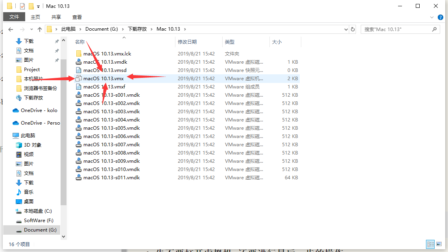This screenshot has width=448, height=252.
Task: Sort files by 大小 column
Action: tap(277, 42)
